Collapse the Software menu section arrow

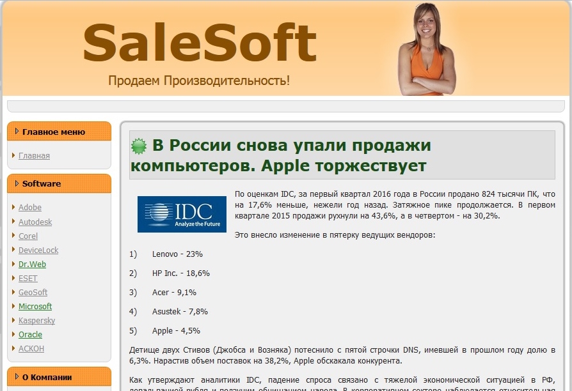pos(17,183)
